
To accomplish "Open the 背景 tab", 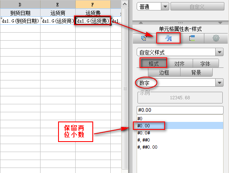I will pos(196,72).
